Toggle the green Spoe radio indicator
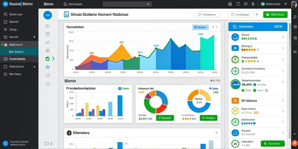Image resolution: width=298 pixels, height=149 pixels. [x=255, y=91]
